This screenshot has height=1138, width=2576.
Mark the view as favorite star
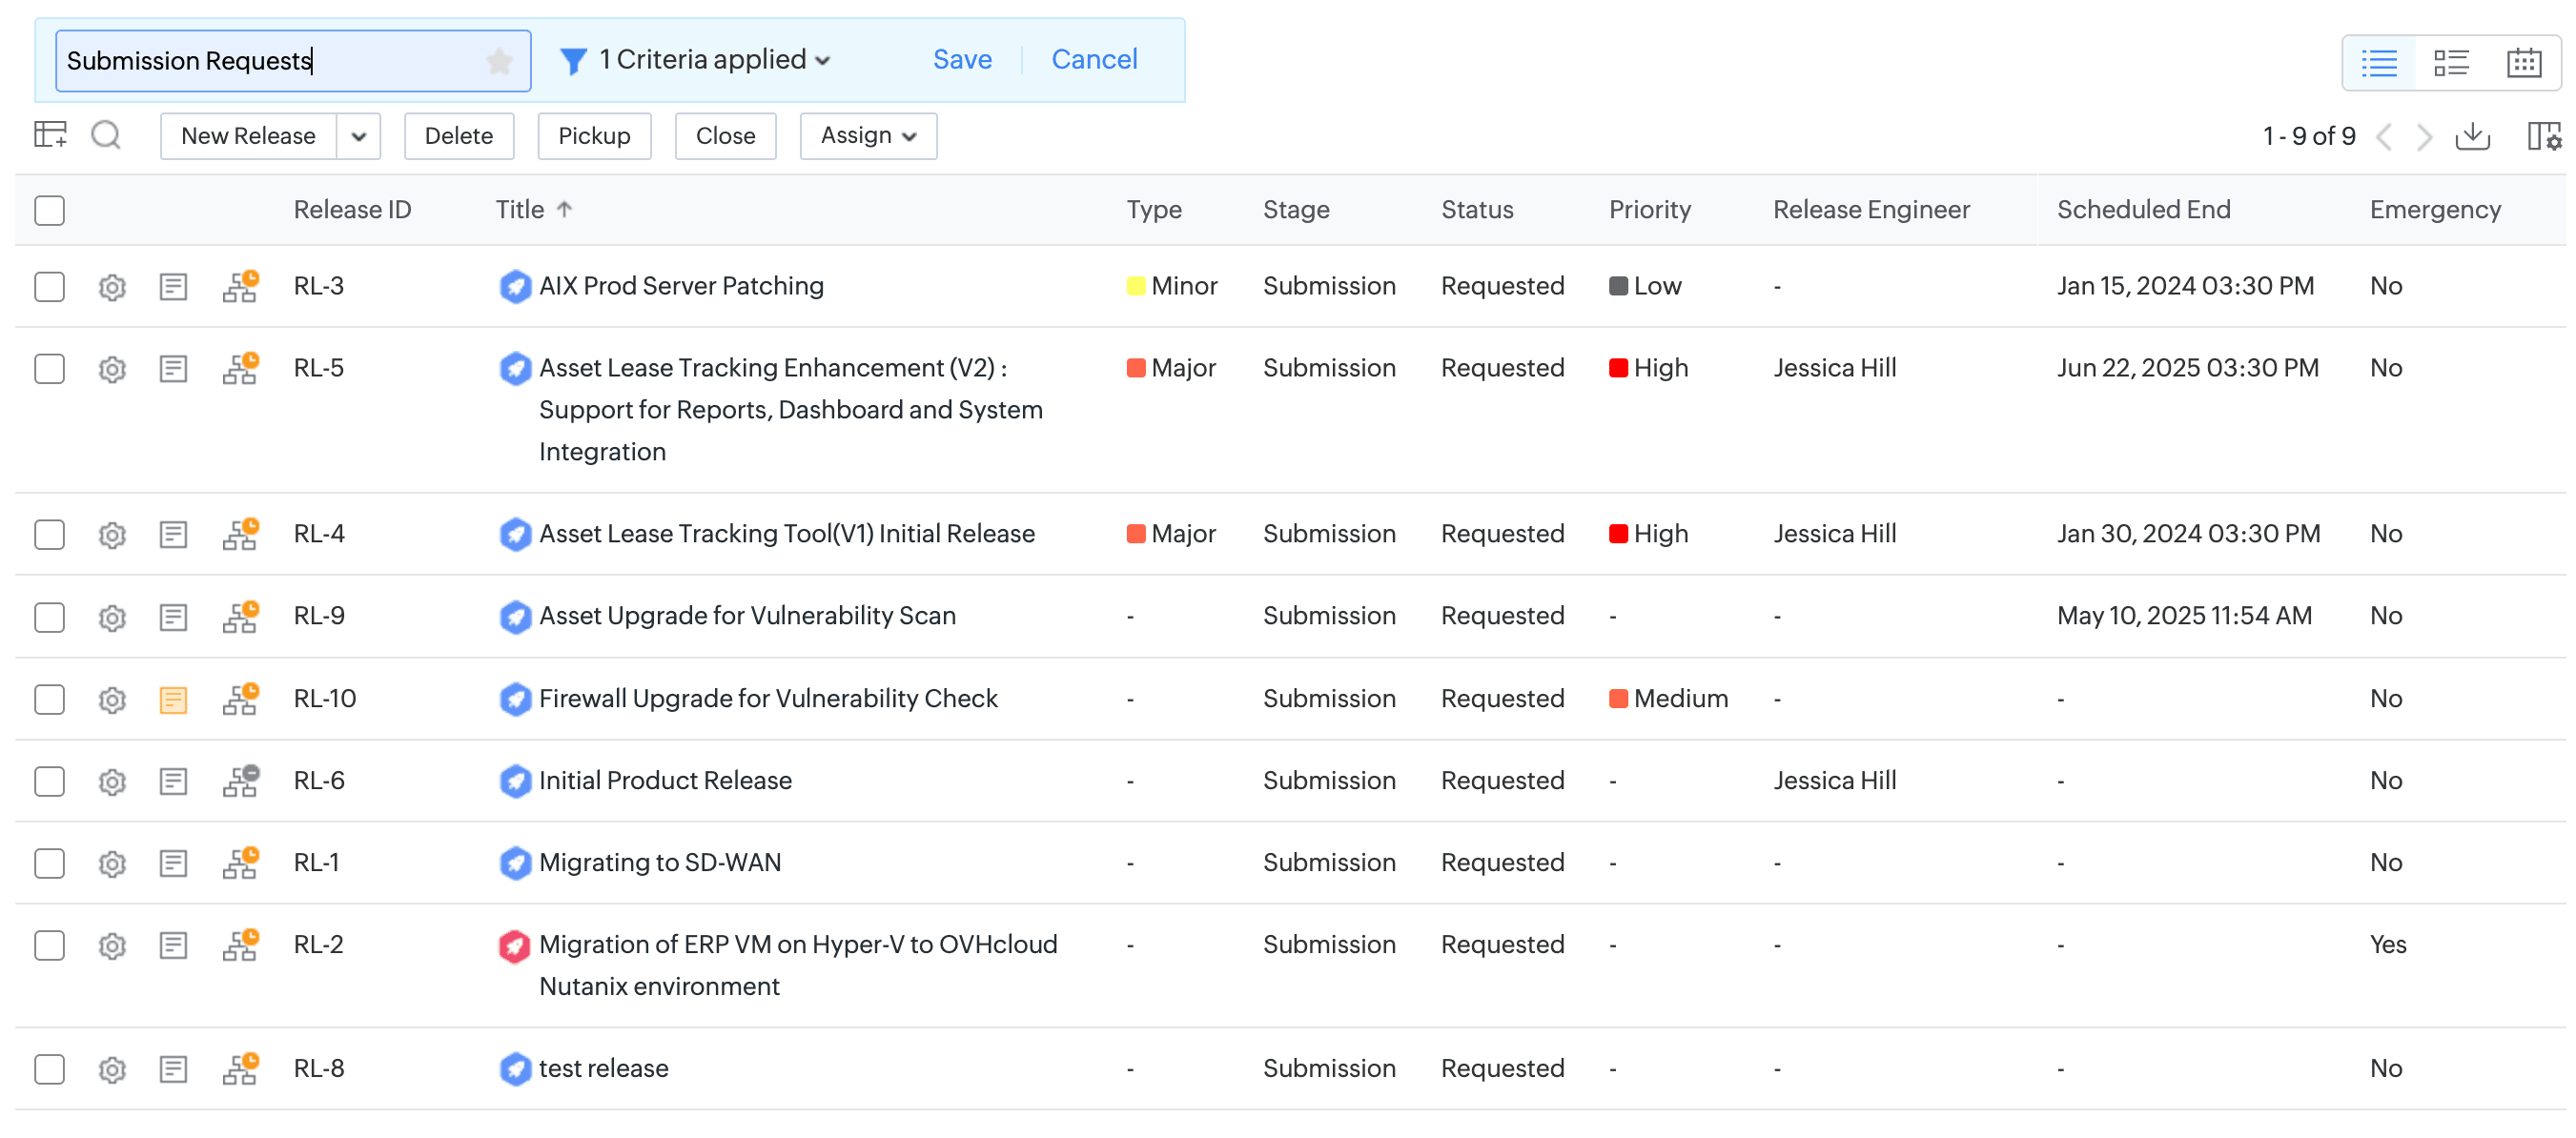(x=499, y=61)
